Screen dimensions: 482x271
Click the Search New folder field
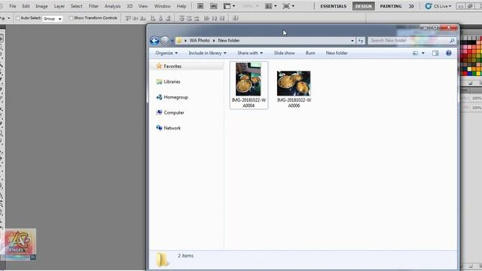point(412,41)
